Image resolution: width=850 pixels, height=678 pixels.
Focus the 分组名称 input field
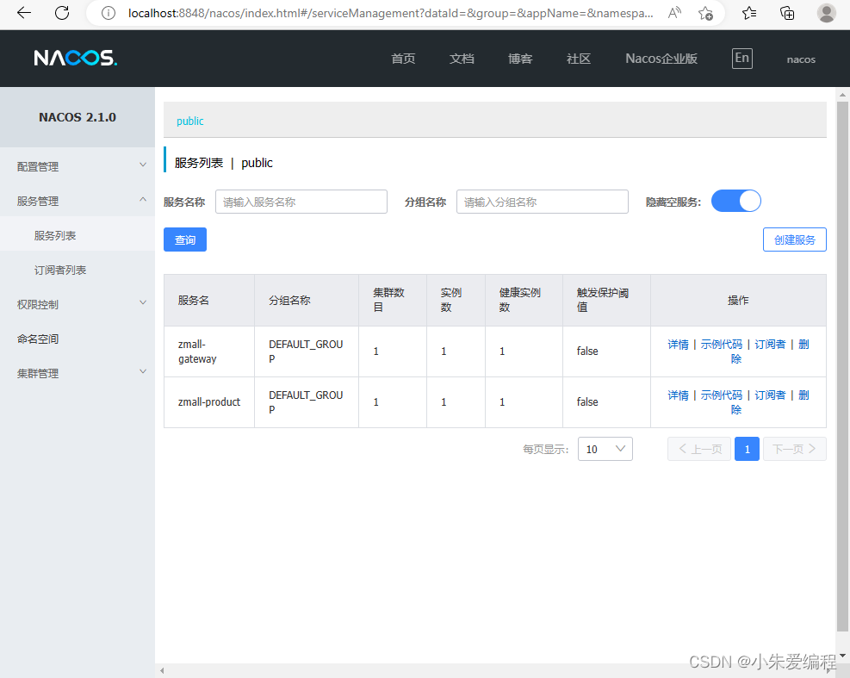pyautogui.click(x=542, y=202)
